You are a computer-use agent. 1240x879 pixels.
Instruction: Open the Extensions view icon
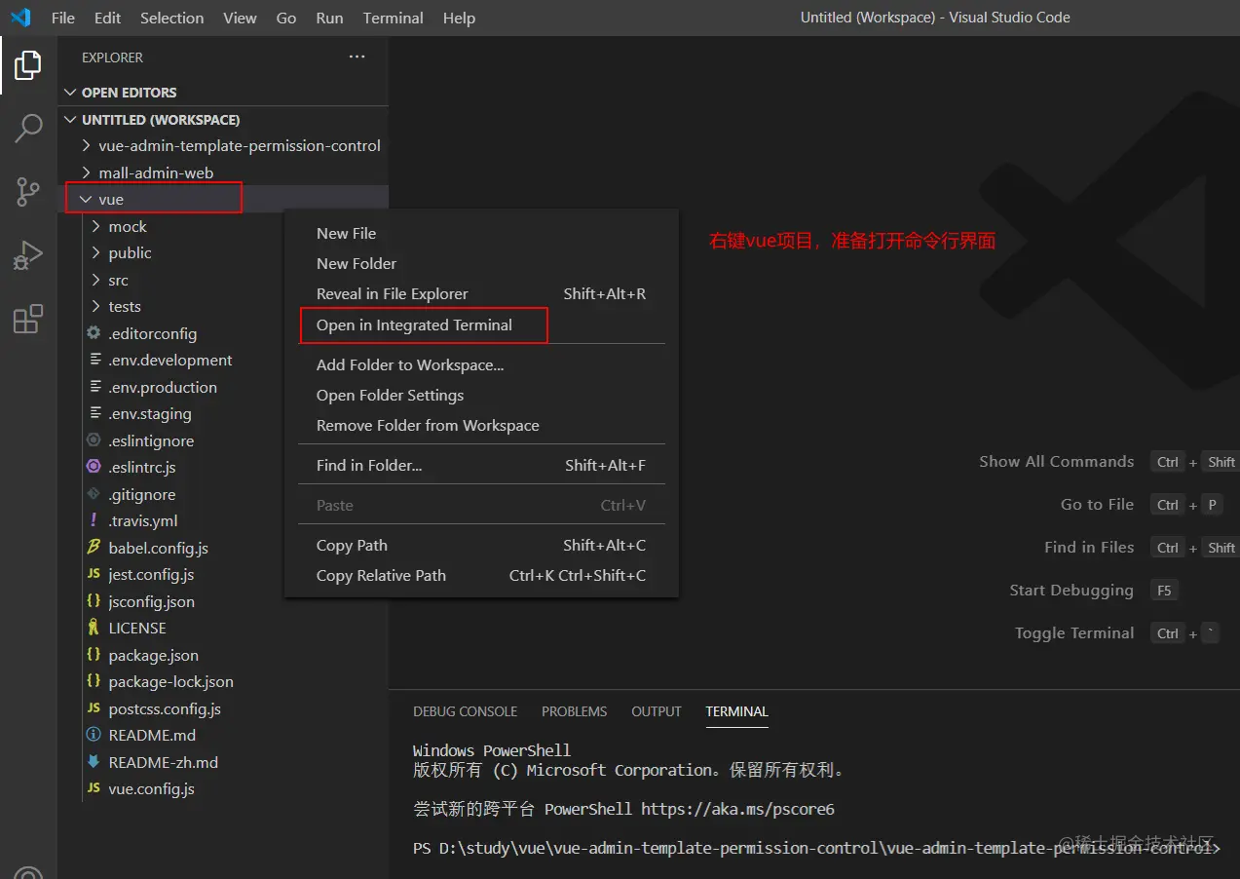coord(28,319)
